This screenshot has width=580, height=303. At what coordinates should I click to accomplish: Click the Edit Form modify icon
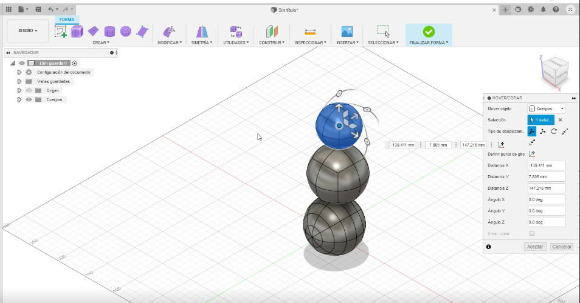[169, 32]
